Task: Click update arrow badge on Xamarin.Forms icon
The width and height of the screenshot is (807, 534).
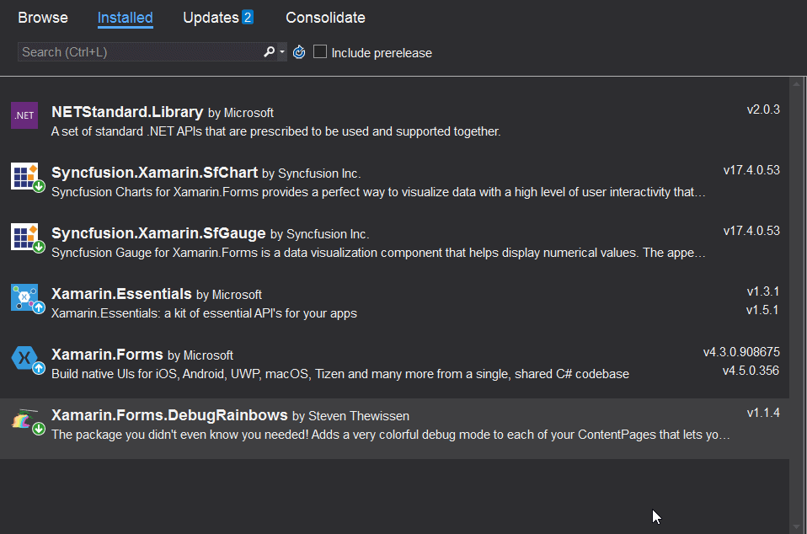Action: click(x=39, y=368)
